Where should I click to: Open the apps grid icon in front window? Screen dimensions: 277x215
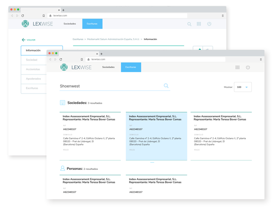pyautogui.click(x=237, y=67)
